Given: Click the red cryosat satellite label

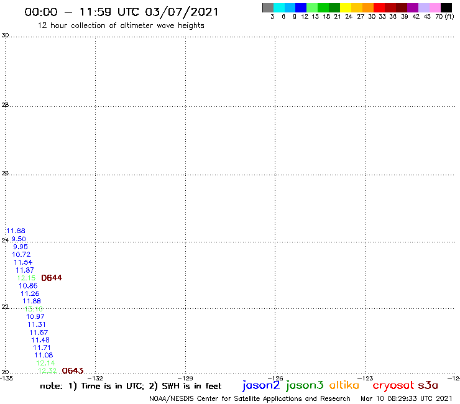Looking at the screenshot, I should tap(393, 385).
